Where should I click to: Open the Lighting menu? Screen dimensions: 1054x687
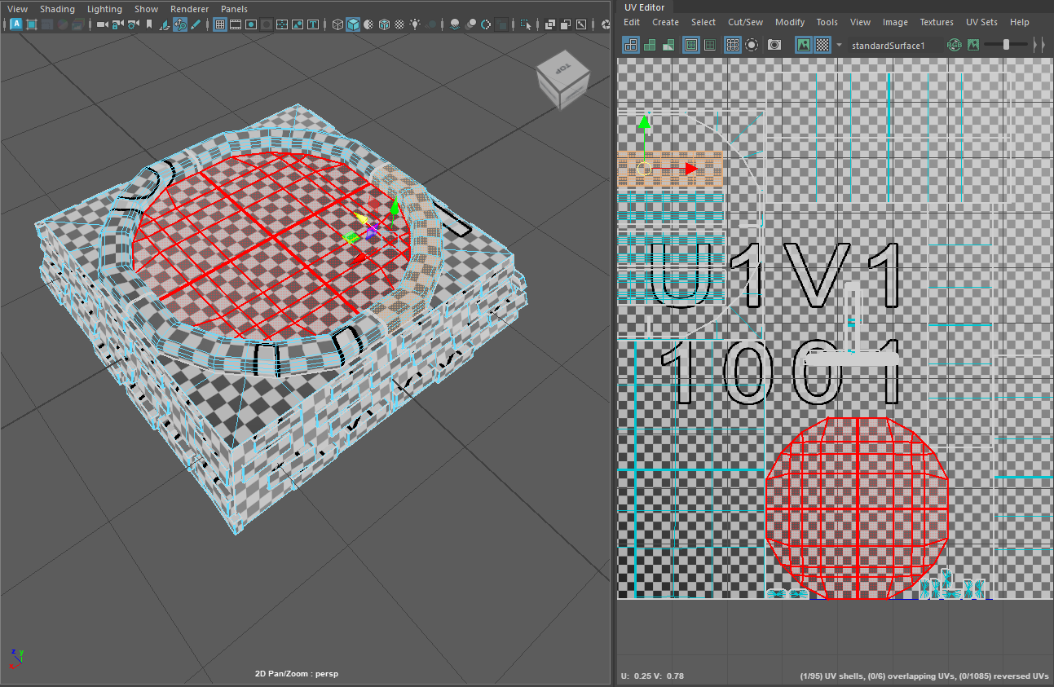pyautogui.click(x=104, y=9)
